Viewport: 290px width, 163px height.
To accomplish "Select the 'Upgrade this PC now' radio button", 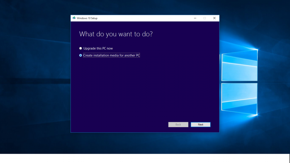I will point(80,49).
